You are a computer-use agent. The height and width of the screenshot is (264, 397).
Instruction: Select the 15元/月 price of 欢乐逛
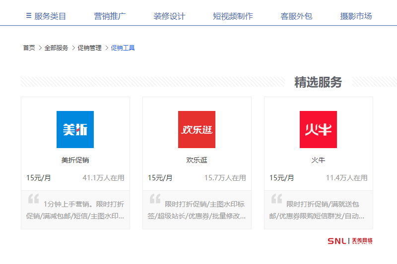point(160,178)
